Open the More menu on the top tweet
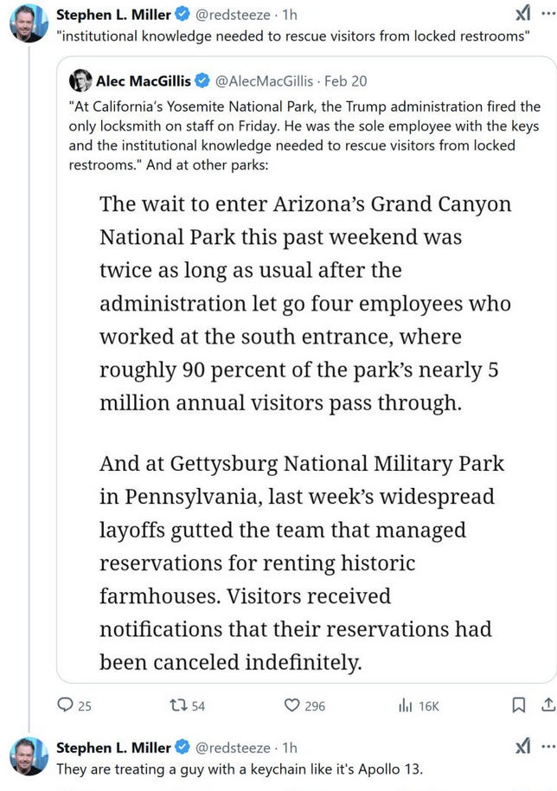This screenshot has height=791, width=557. [547, 14]
